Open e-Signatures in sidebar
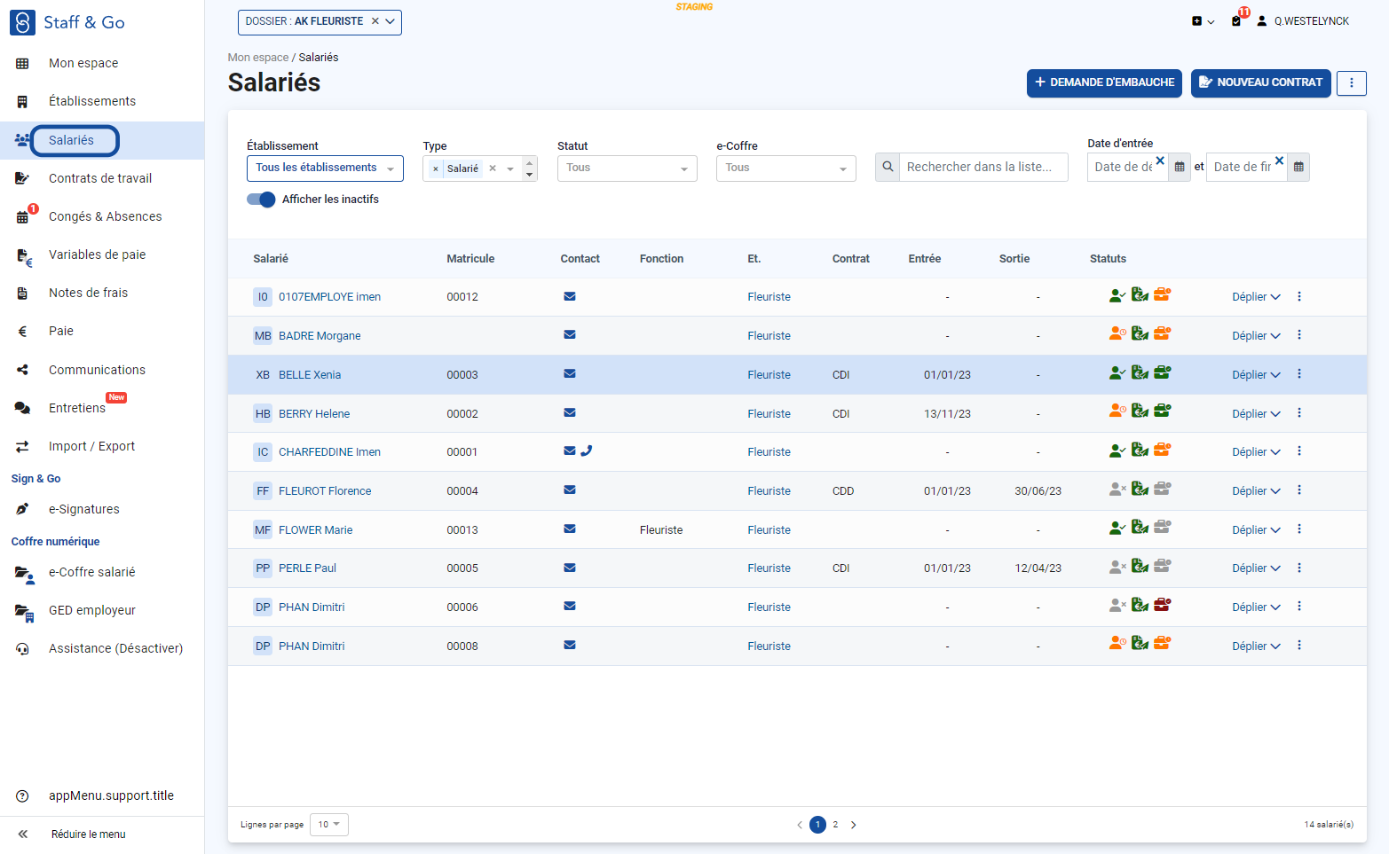The width and height of the screenshot is (1389, 854). coord(83,509)
